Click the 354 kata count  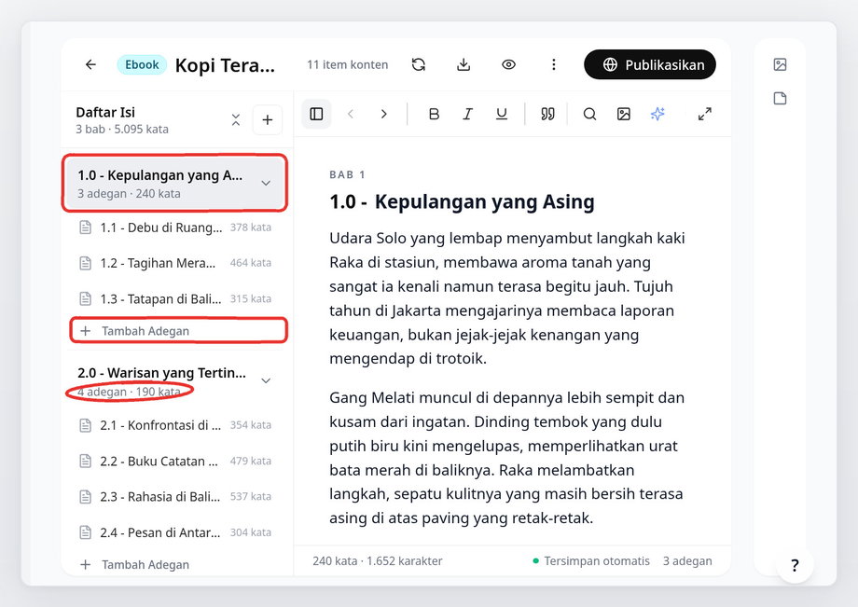[x=251, y=425]
